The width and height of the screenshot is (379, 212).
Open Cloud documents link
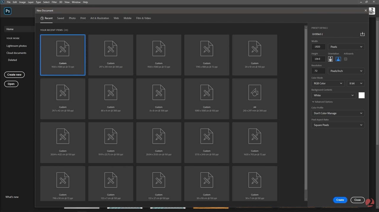[16, 53]
